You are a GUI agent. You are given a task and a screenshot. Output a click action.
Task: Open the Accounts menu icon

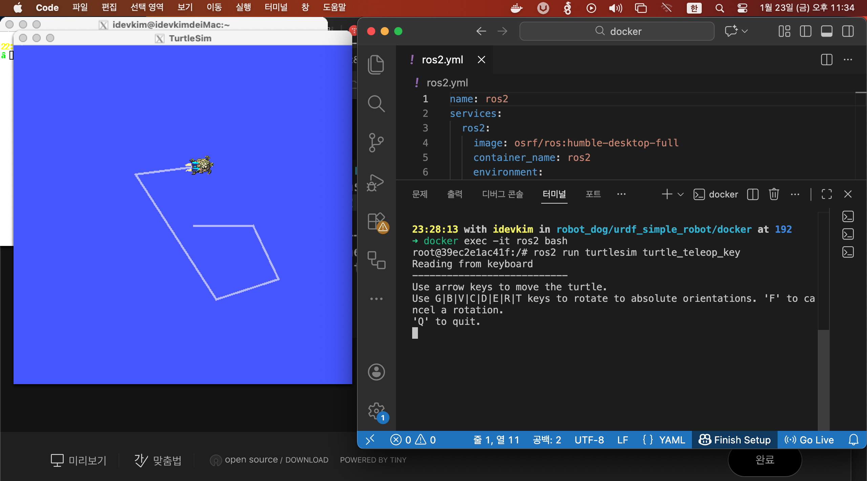pyautogui.click(x=376, y=372)
